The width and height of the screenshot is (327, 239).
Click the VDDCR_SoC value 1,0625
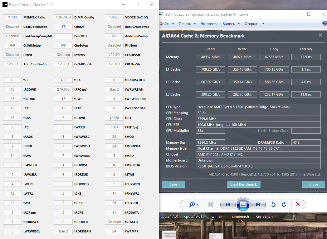coord(114,17)
